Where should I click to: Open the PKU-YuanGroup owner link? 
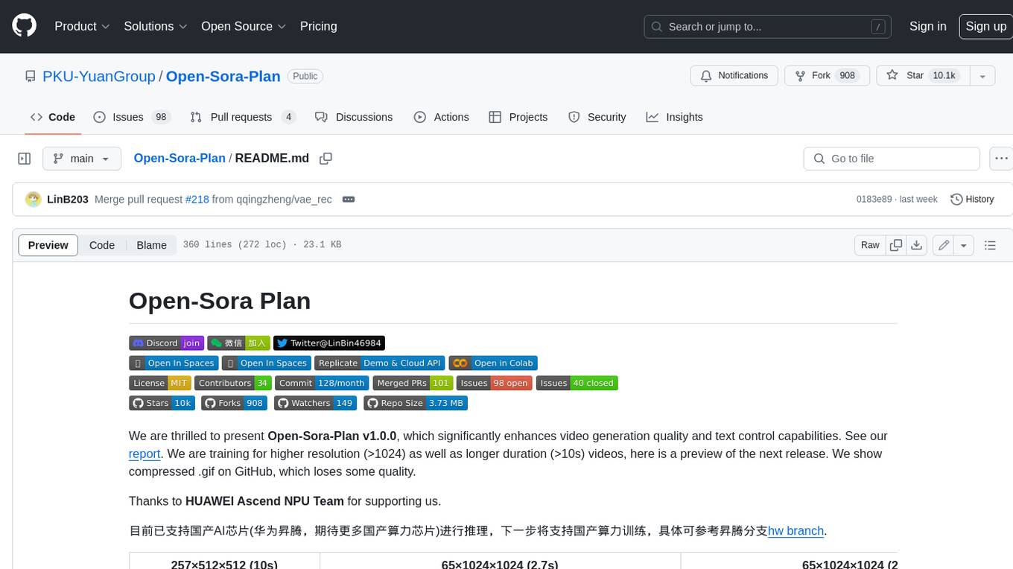[99, 76]
